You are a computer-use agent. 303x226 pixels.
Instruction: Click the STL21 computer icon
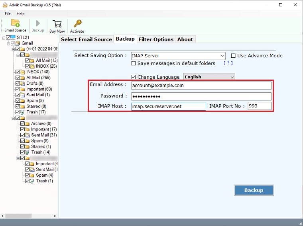pyautogui.click(x=13, y=37)
